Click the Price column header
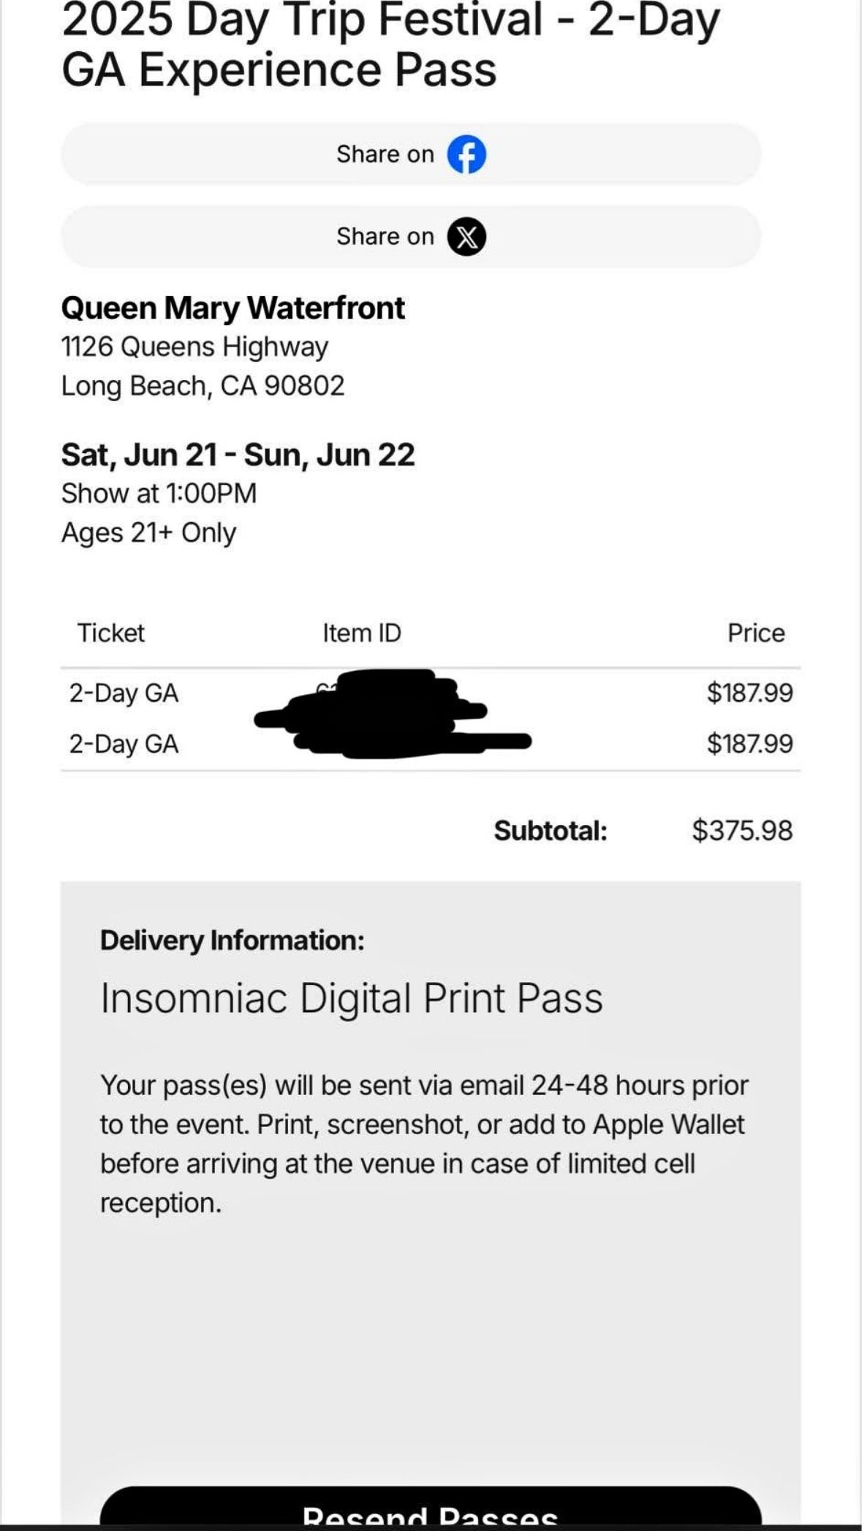 click(x=756, y=633)
